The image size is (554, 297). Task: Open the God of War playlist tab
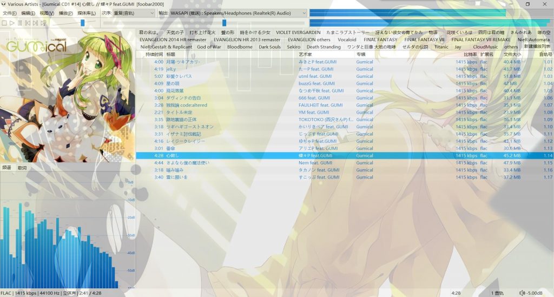pos(209,47)
